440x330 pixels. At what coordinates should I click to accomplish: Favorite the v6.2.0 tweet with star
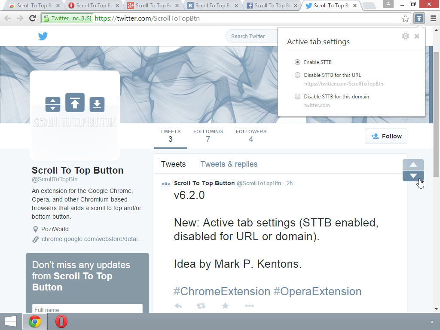pos(225,306)
